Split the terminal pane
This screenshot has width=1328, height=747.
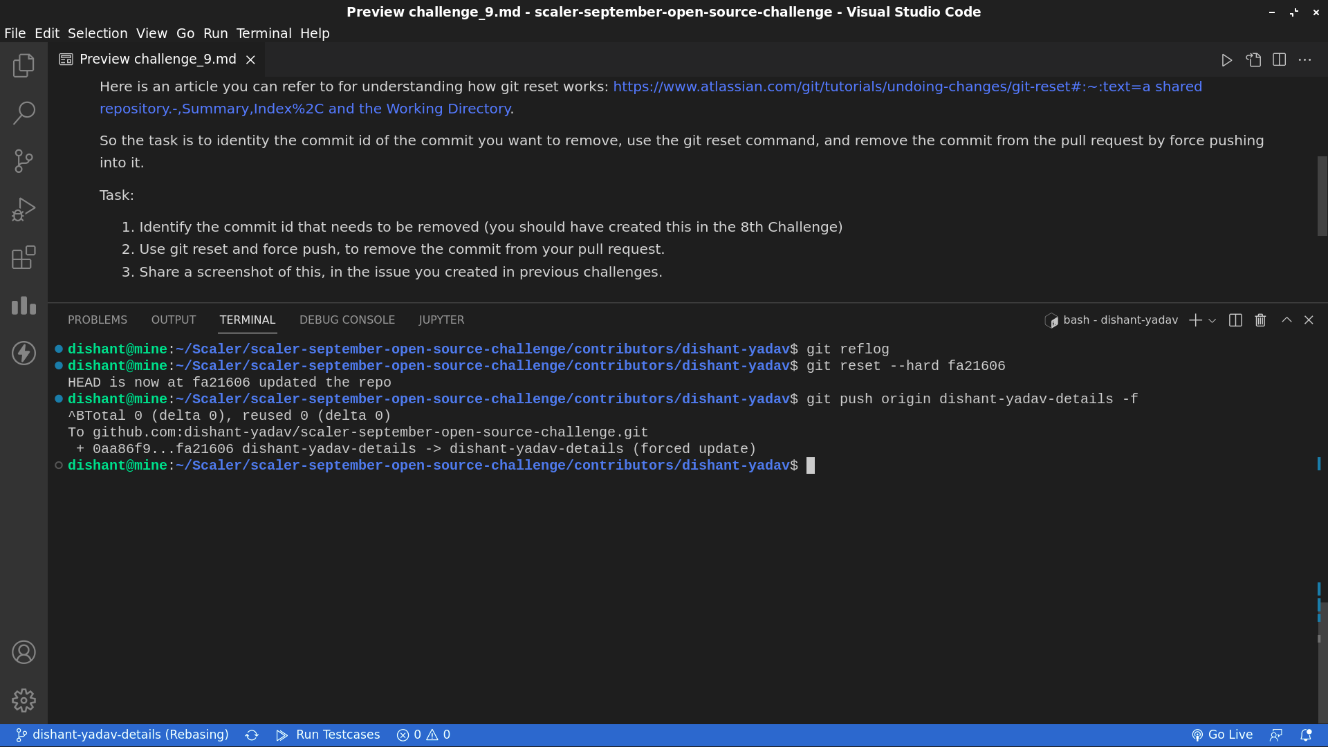[1235, 320]
